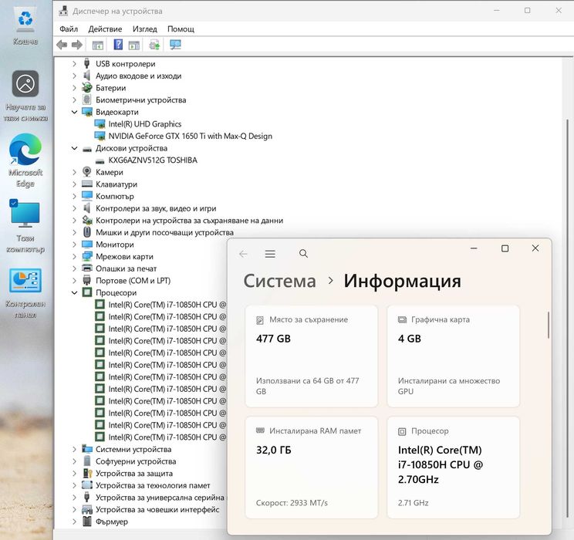Click the search magnifier icon in Settings
Viewport: 574px width, 540px height.
tap(303, 253)
